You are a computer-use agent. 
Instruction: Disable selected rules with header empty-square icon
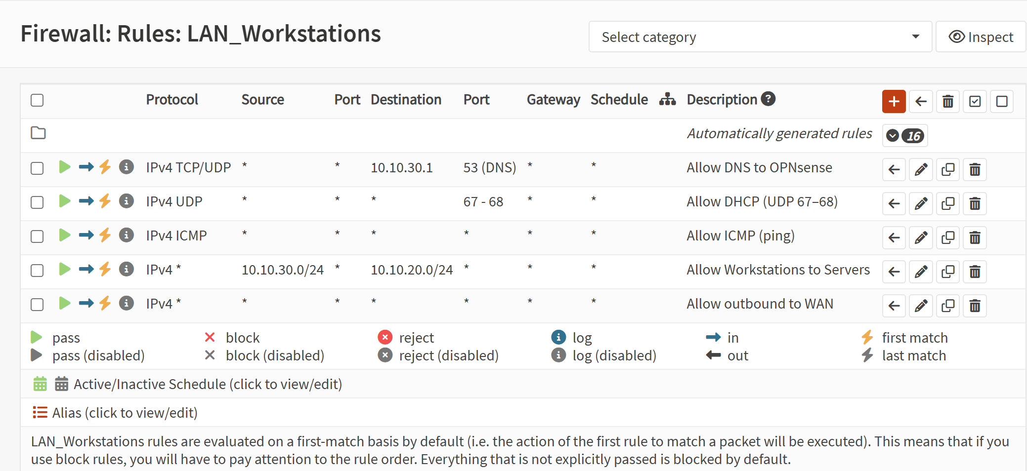(1002, 102)
